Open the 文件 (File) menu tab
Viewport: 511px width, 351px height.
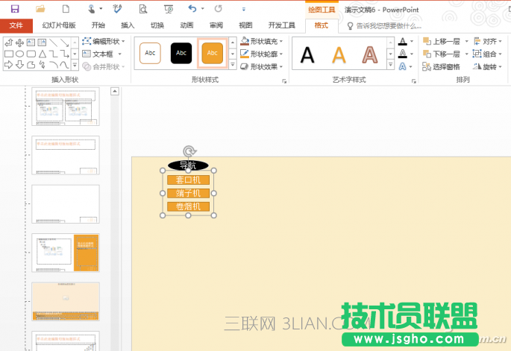point(16,25)
